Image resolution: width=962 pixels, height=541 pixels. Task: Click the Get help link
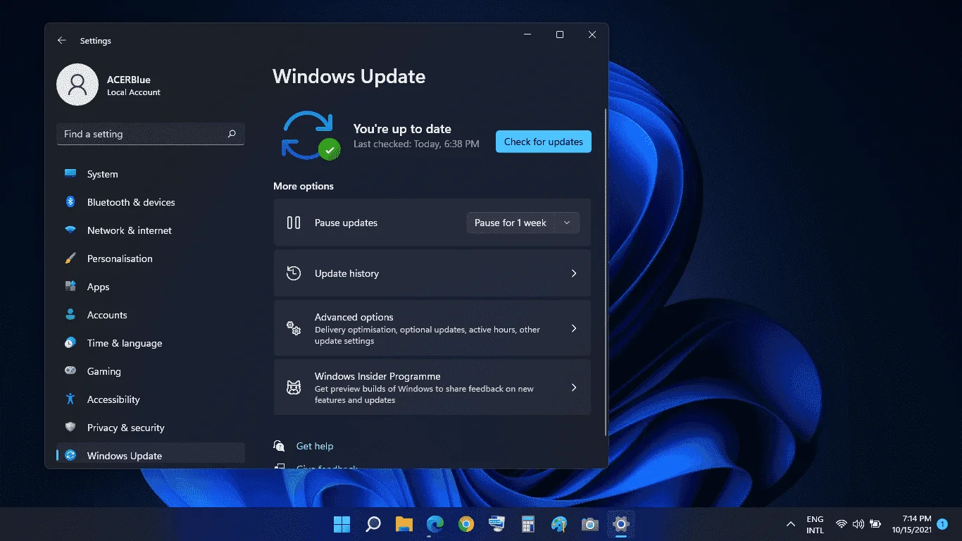[315, 446]
